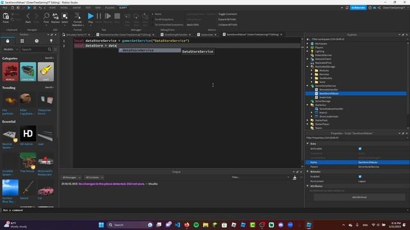The width and height of the screenshot is (410, 230).
Task: Open the Toolbox recent clock tab icon
Action: click(x=37, y=41)
